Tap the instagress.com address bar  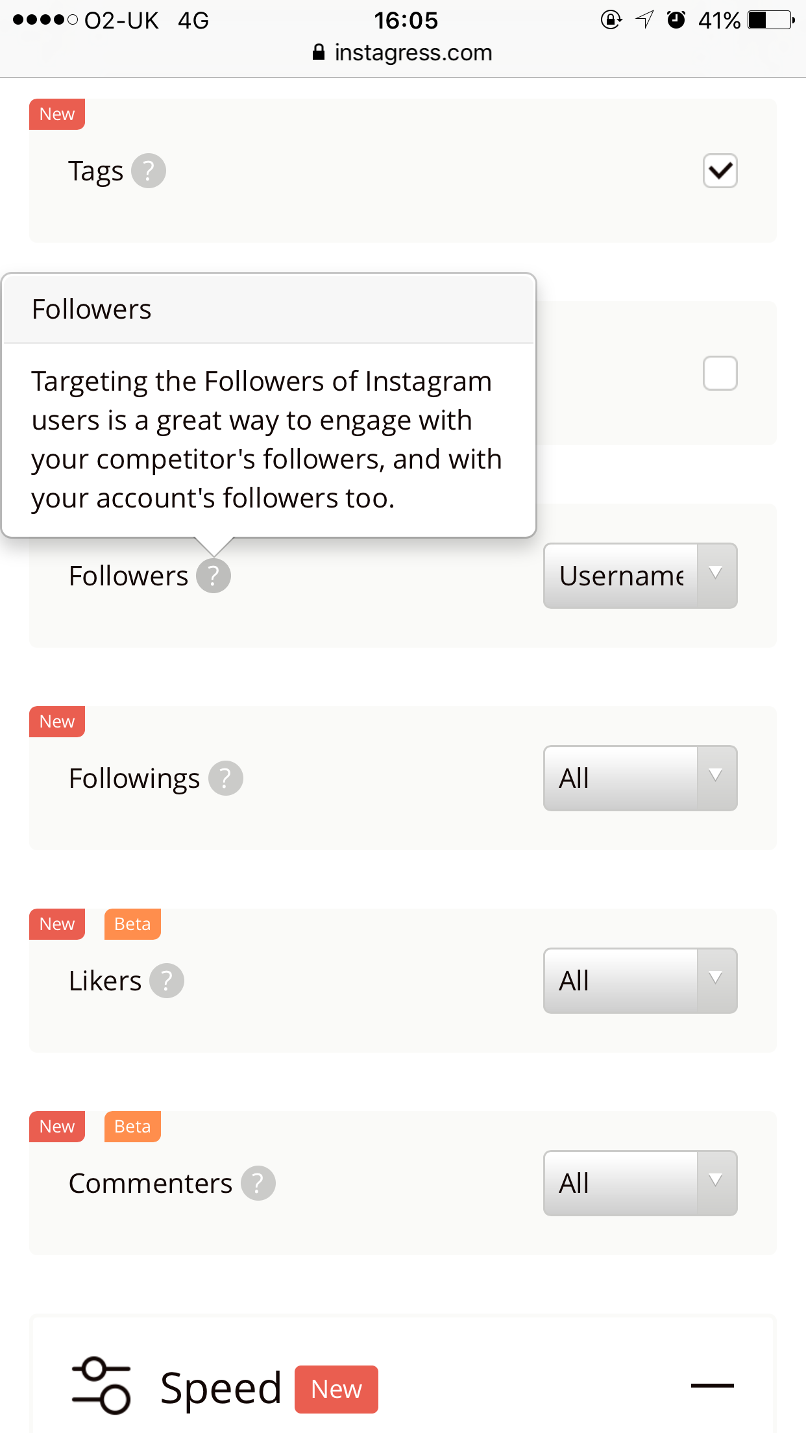(403, 53)
